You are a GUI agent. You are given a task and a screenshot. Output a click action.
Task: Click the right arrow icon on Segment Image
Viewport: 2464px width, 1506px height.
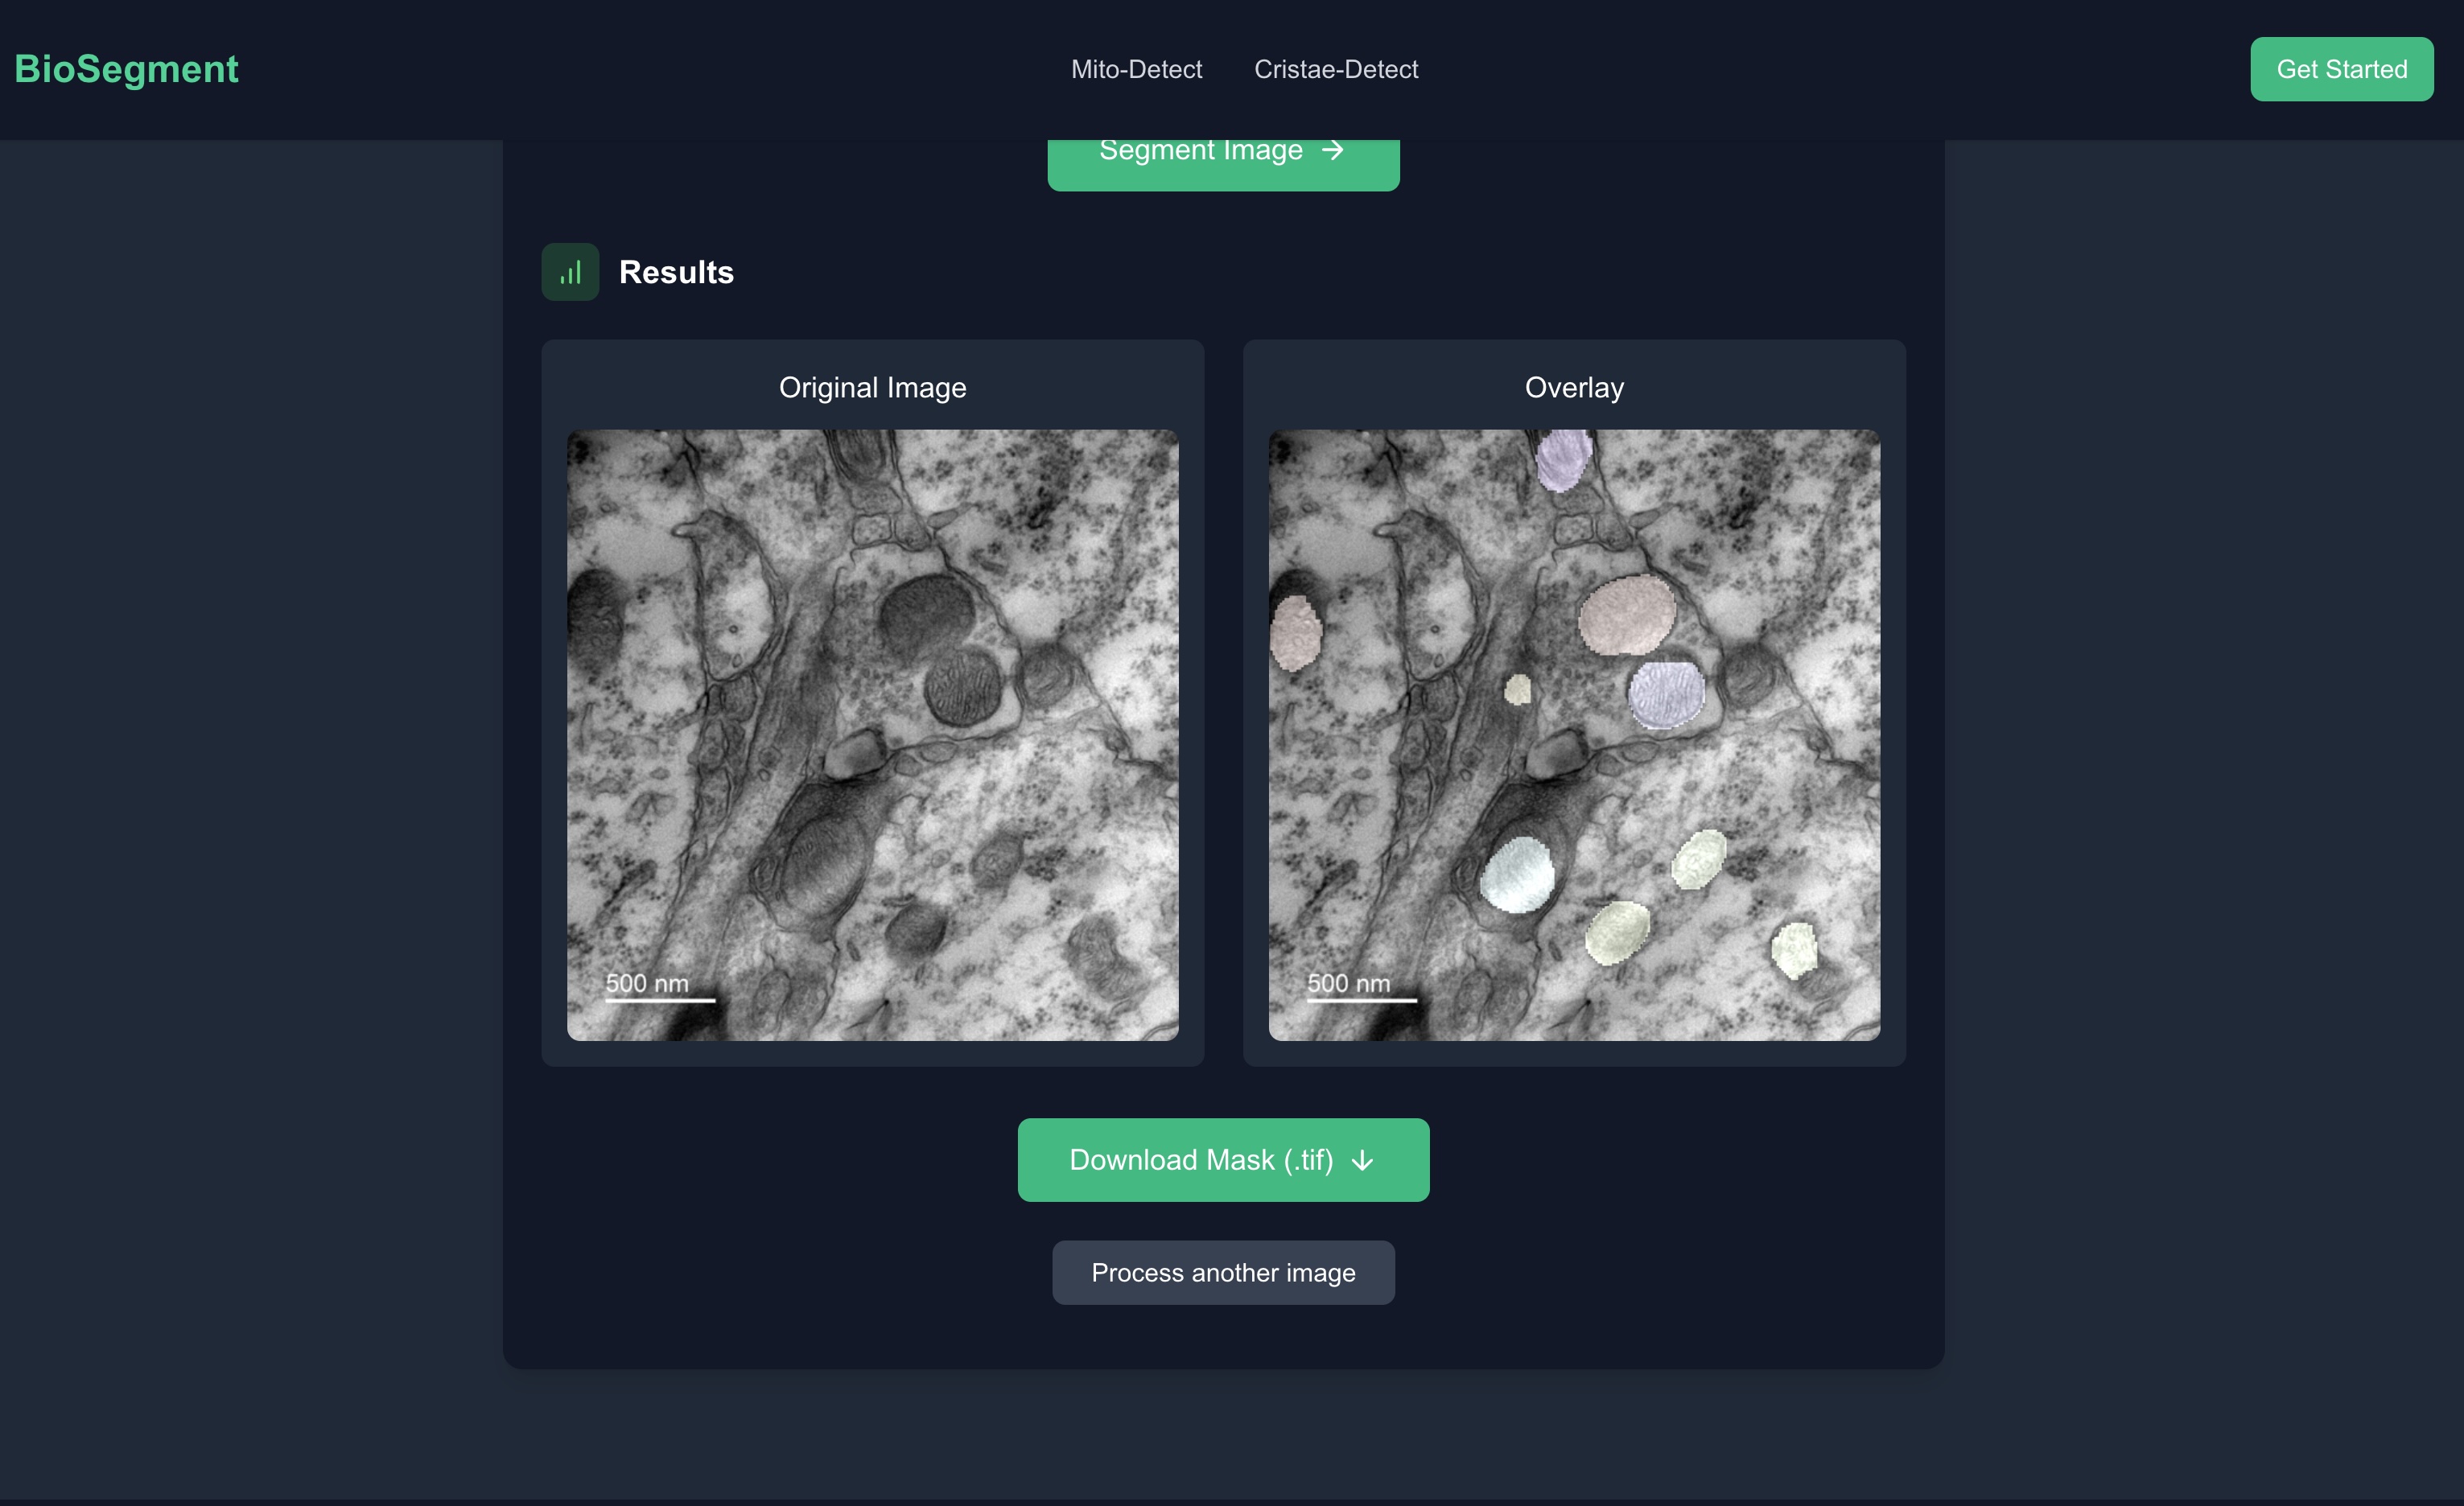(x=1332, y=151)
